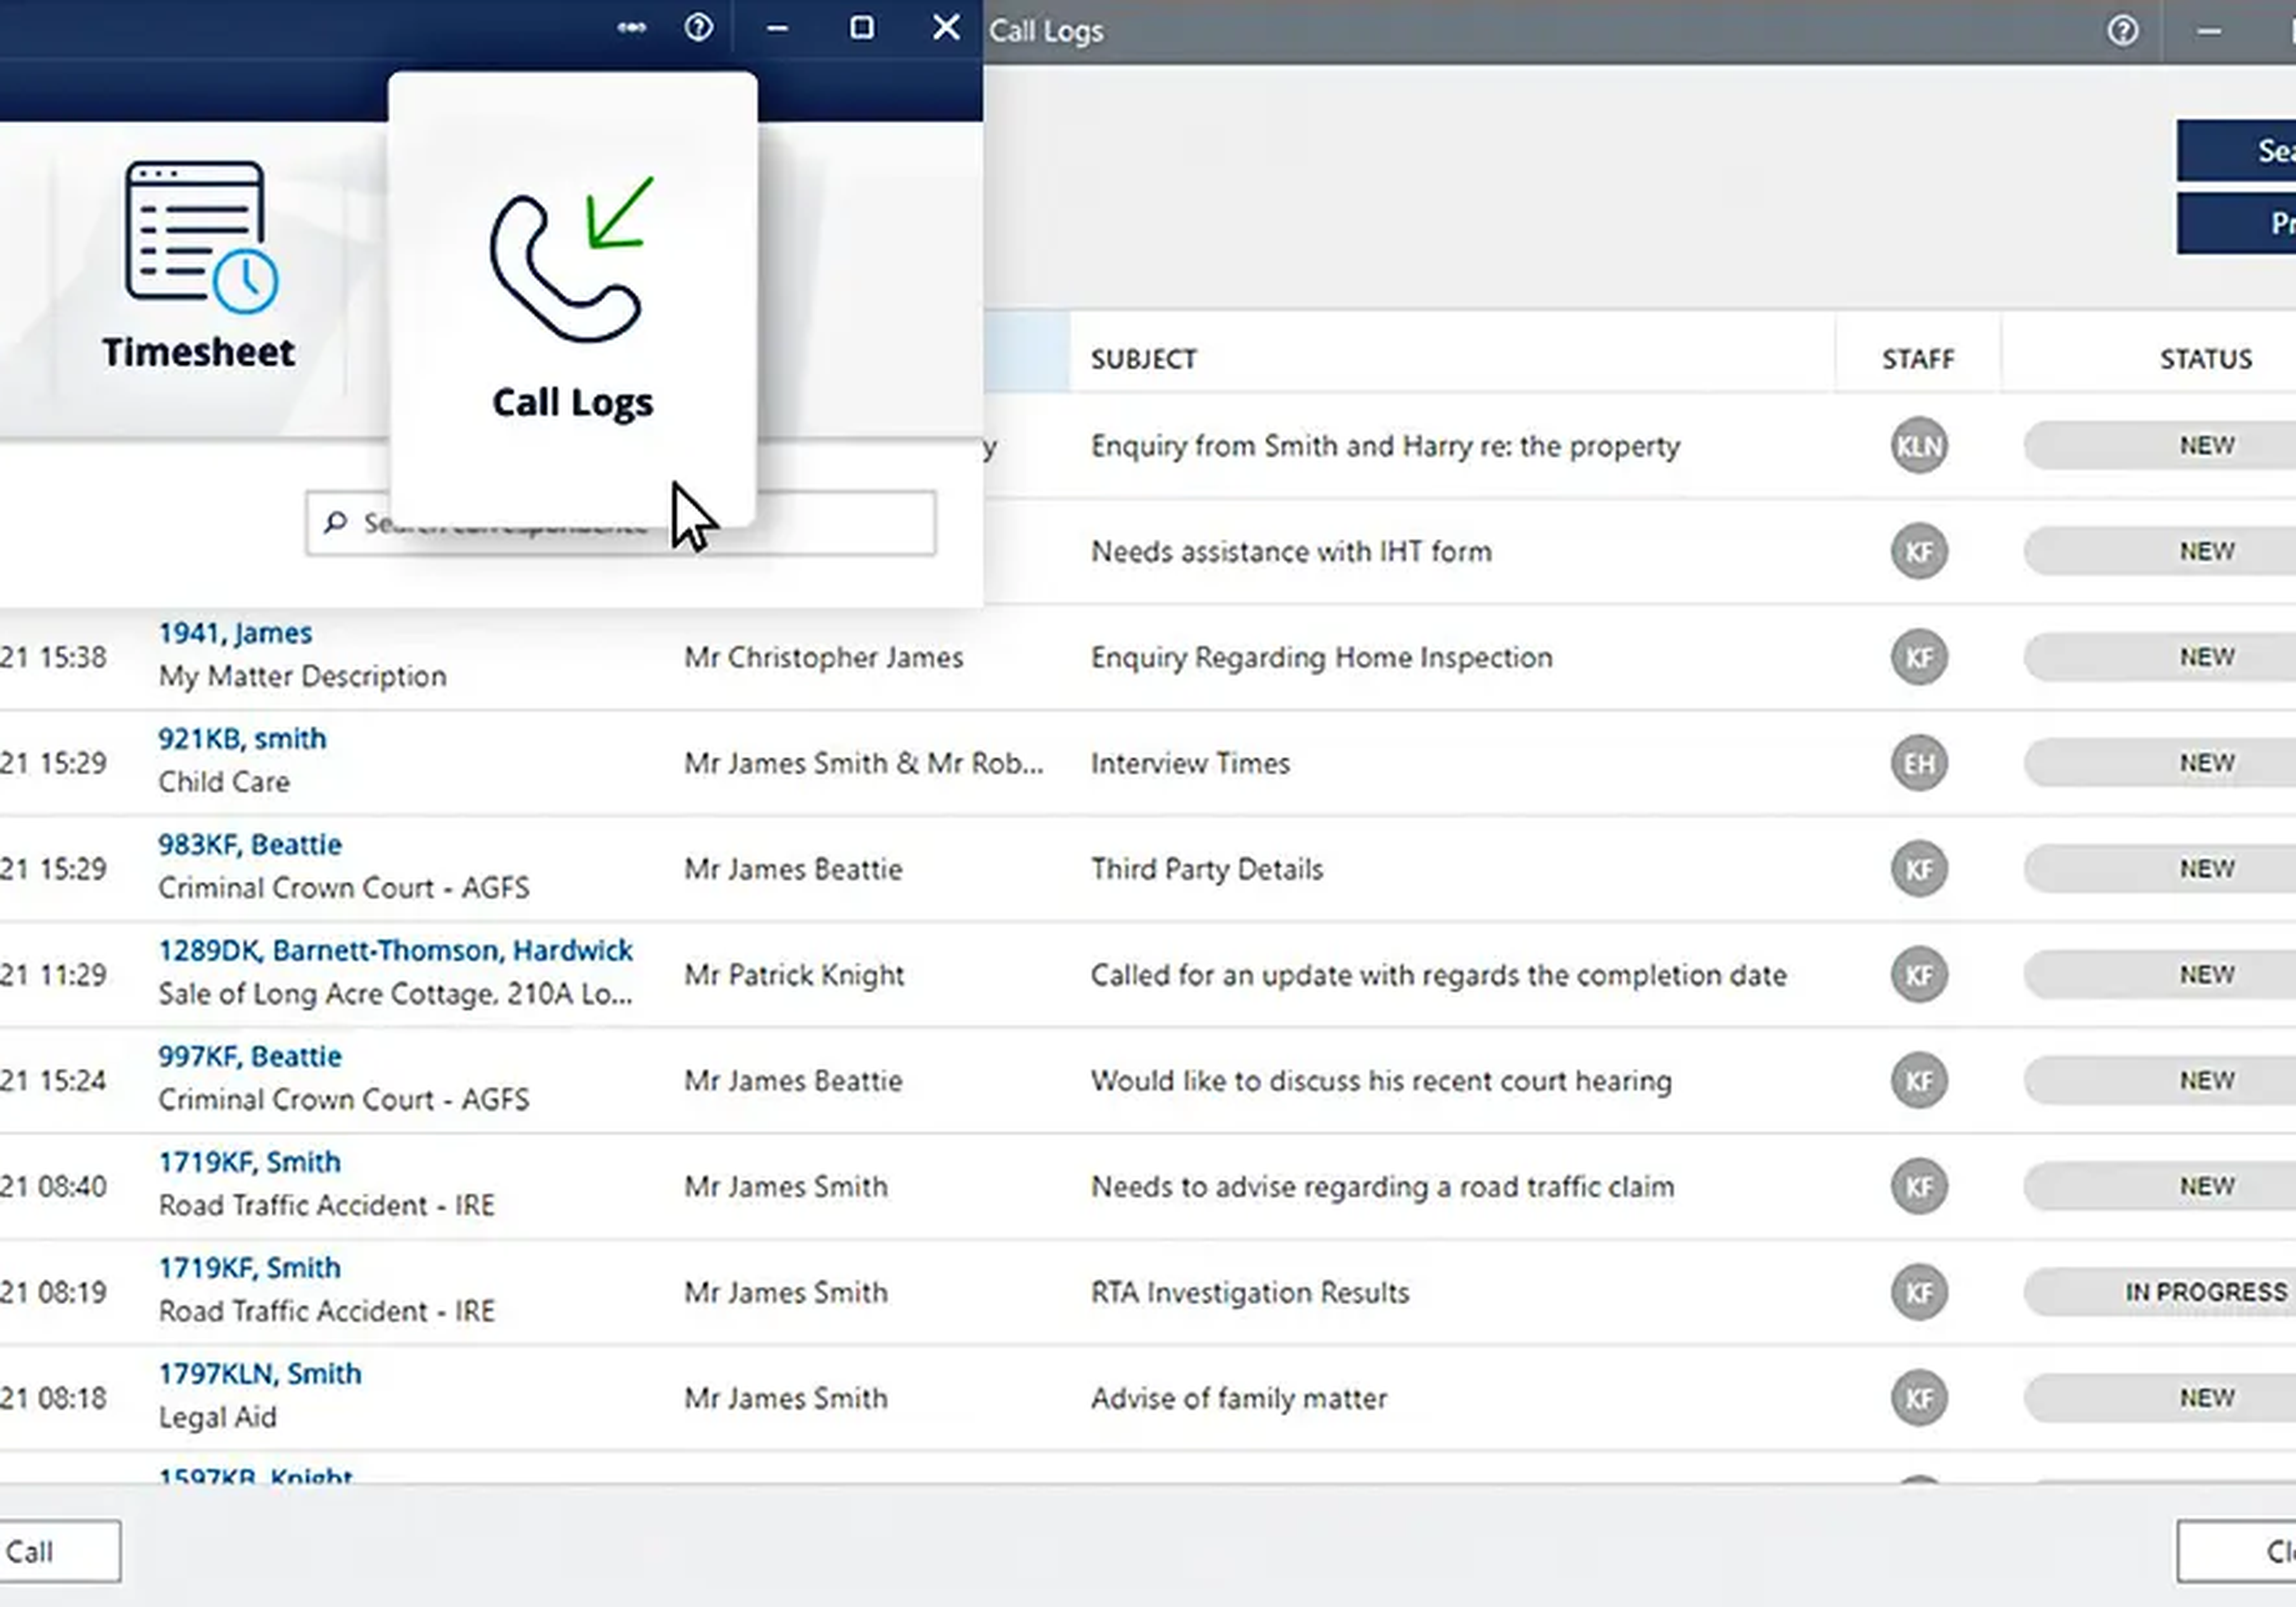
Task: Select subject 'Interview Times'
Action: [1190, 764]
